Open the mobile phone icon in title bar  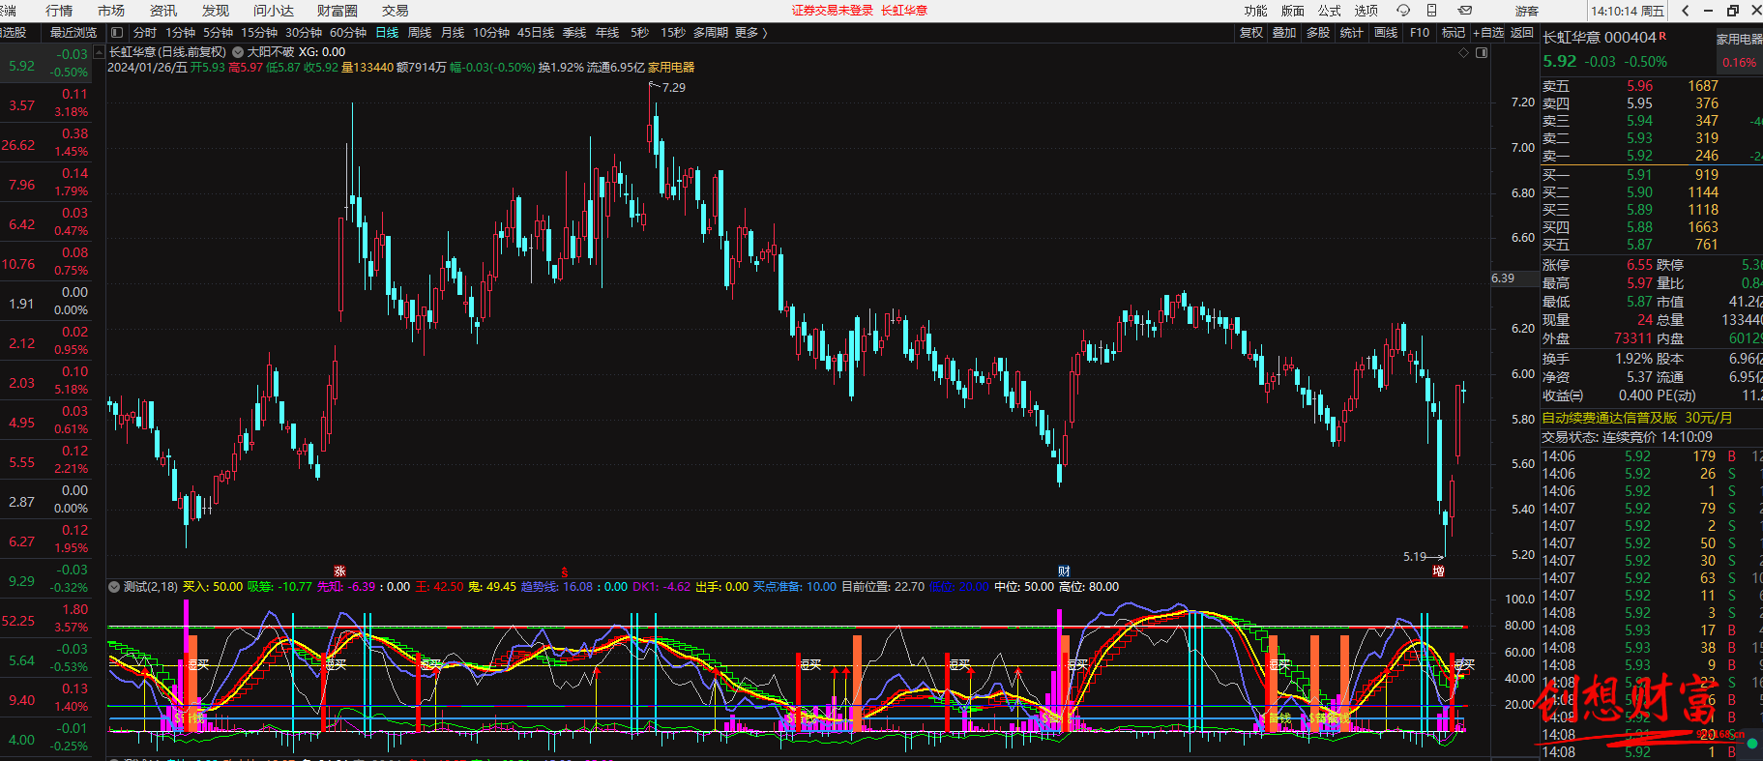click(x=1432, y=11)
